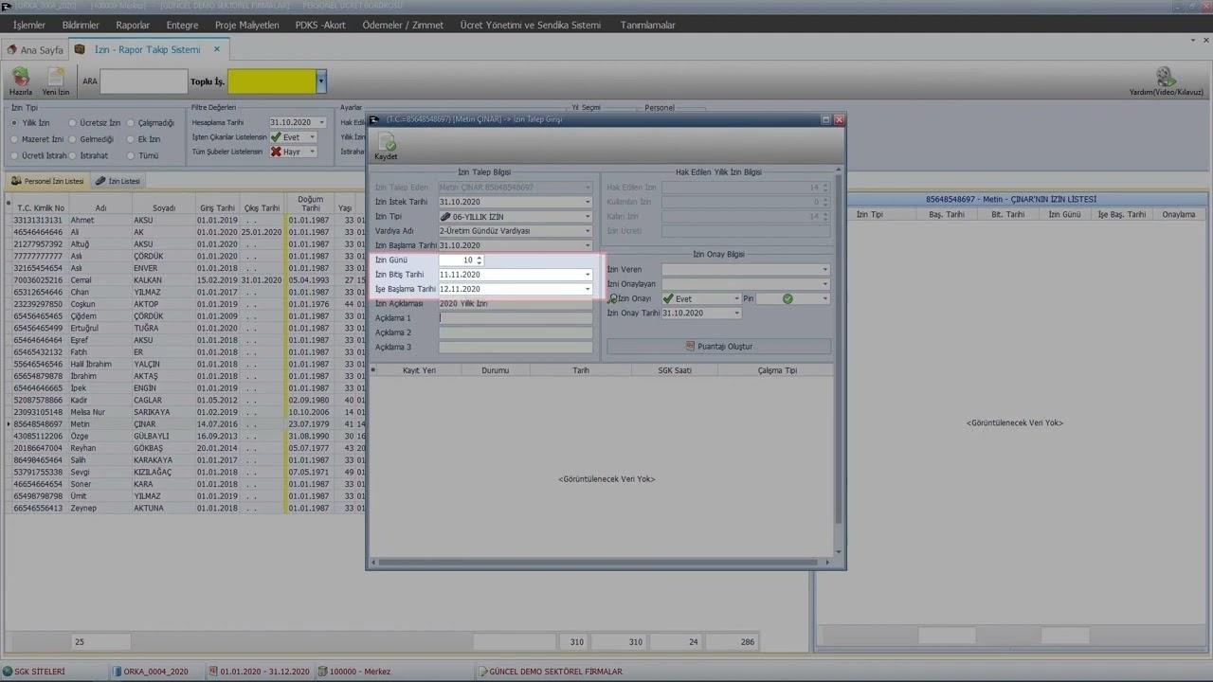Click the Açıklama 2 text field
This screenshot has height=682, width=1213.
click(516, 332)
